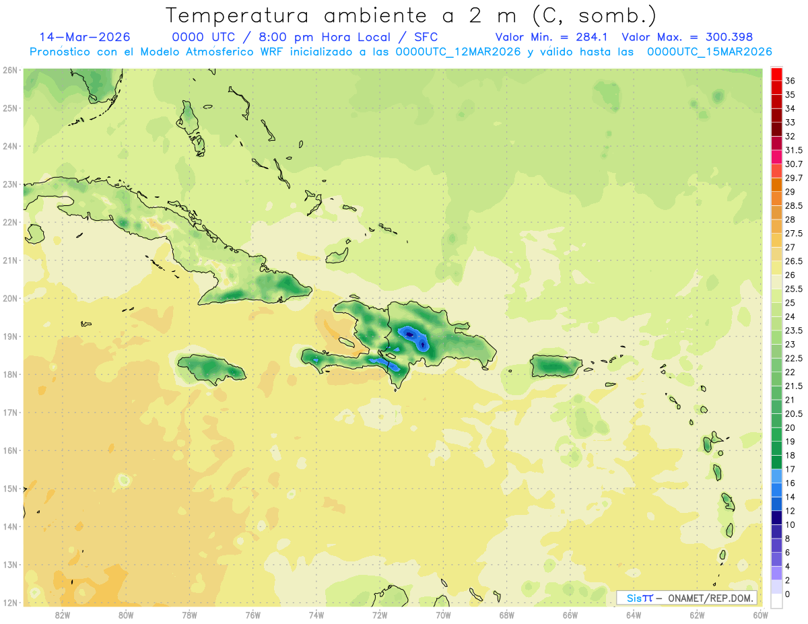
Task: Click the '29.7' legend value
Action: point(794,178)
